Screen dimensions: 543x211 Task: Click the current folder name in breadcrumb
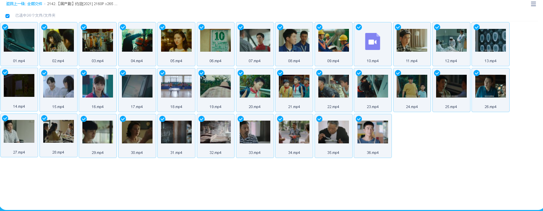[x=82, y=4]
